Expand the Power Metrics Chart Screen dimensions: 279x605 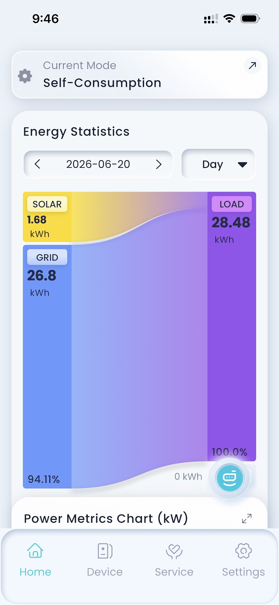(x=247, y=519)
